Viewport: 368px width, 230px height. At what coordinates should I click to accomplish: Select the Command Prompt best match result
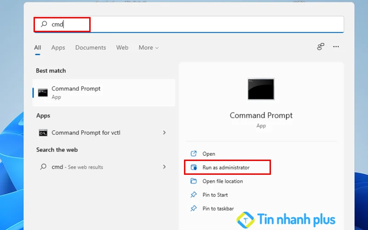coord(104,92)
